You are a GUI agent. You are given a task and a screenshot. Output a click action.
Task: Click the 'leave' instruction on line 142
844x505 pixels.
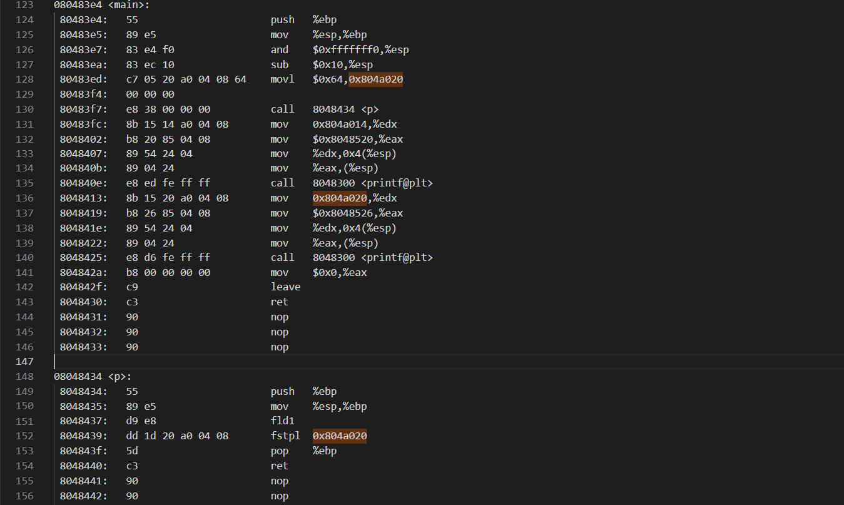[x=286, y=287]
